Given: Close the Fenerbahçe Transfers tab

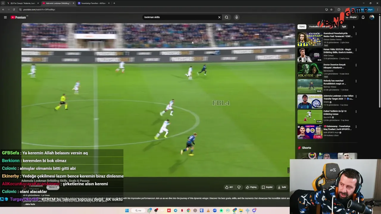Looking at the screenshot, I should click(x=109, y=3).
